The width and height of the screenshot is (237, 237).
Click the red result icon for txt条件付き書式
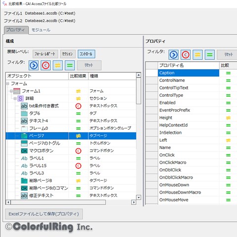(x=79, y=106)
